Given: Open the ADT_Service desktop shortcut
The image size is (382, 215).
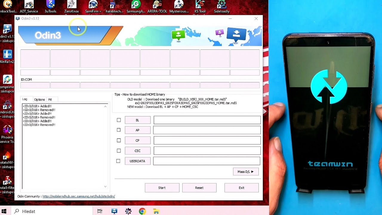Looking at the screenshot, I should coord(29,7).
